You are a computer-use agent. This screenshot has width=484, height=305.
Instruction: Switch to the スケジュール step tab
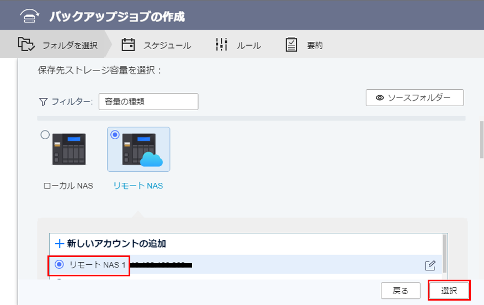[167, 45]
